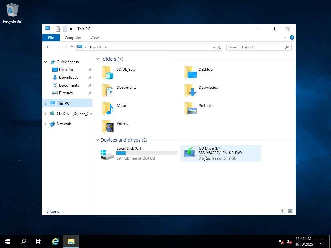Open the Recycle Bin desktop icon
Image resolution: width=331 pixels, height=248 pixels.
13,13
